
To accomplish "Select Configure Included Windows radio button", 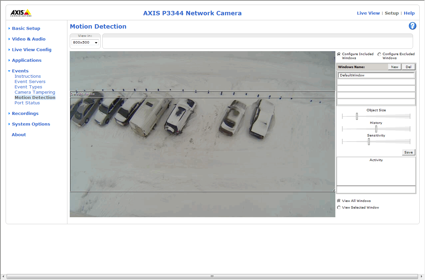I will point(339,54).
